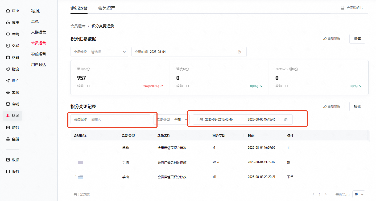Click calendar icon in 变更时间 field

coord(239,52)
